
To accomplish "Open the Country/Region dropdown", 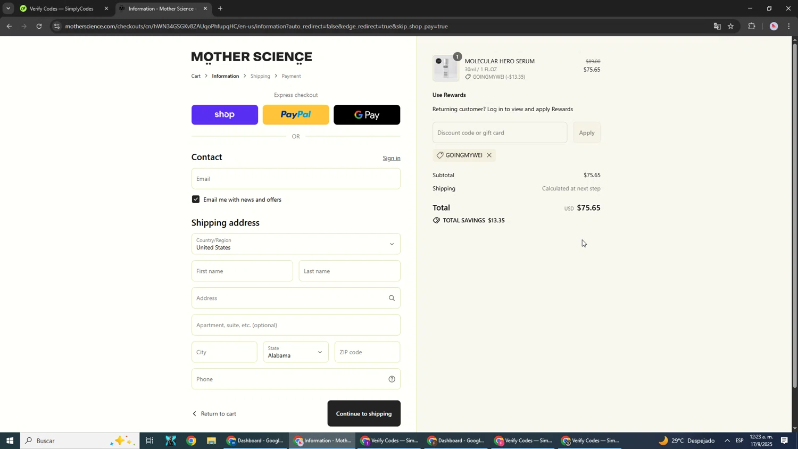I will [296, 244].
